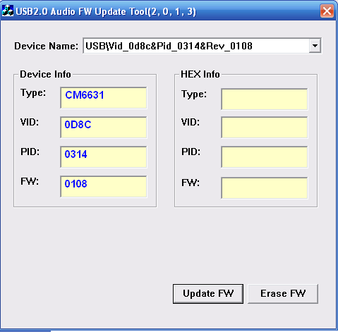Click the Update FW button
The width and height of the screenshot is (338, 332).
point(208,294)
